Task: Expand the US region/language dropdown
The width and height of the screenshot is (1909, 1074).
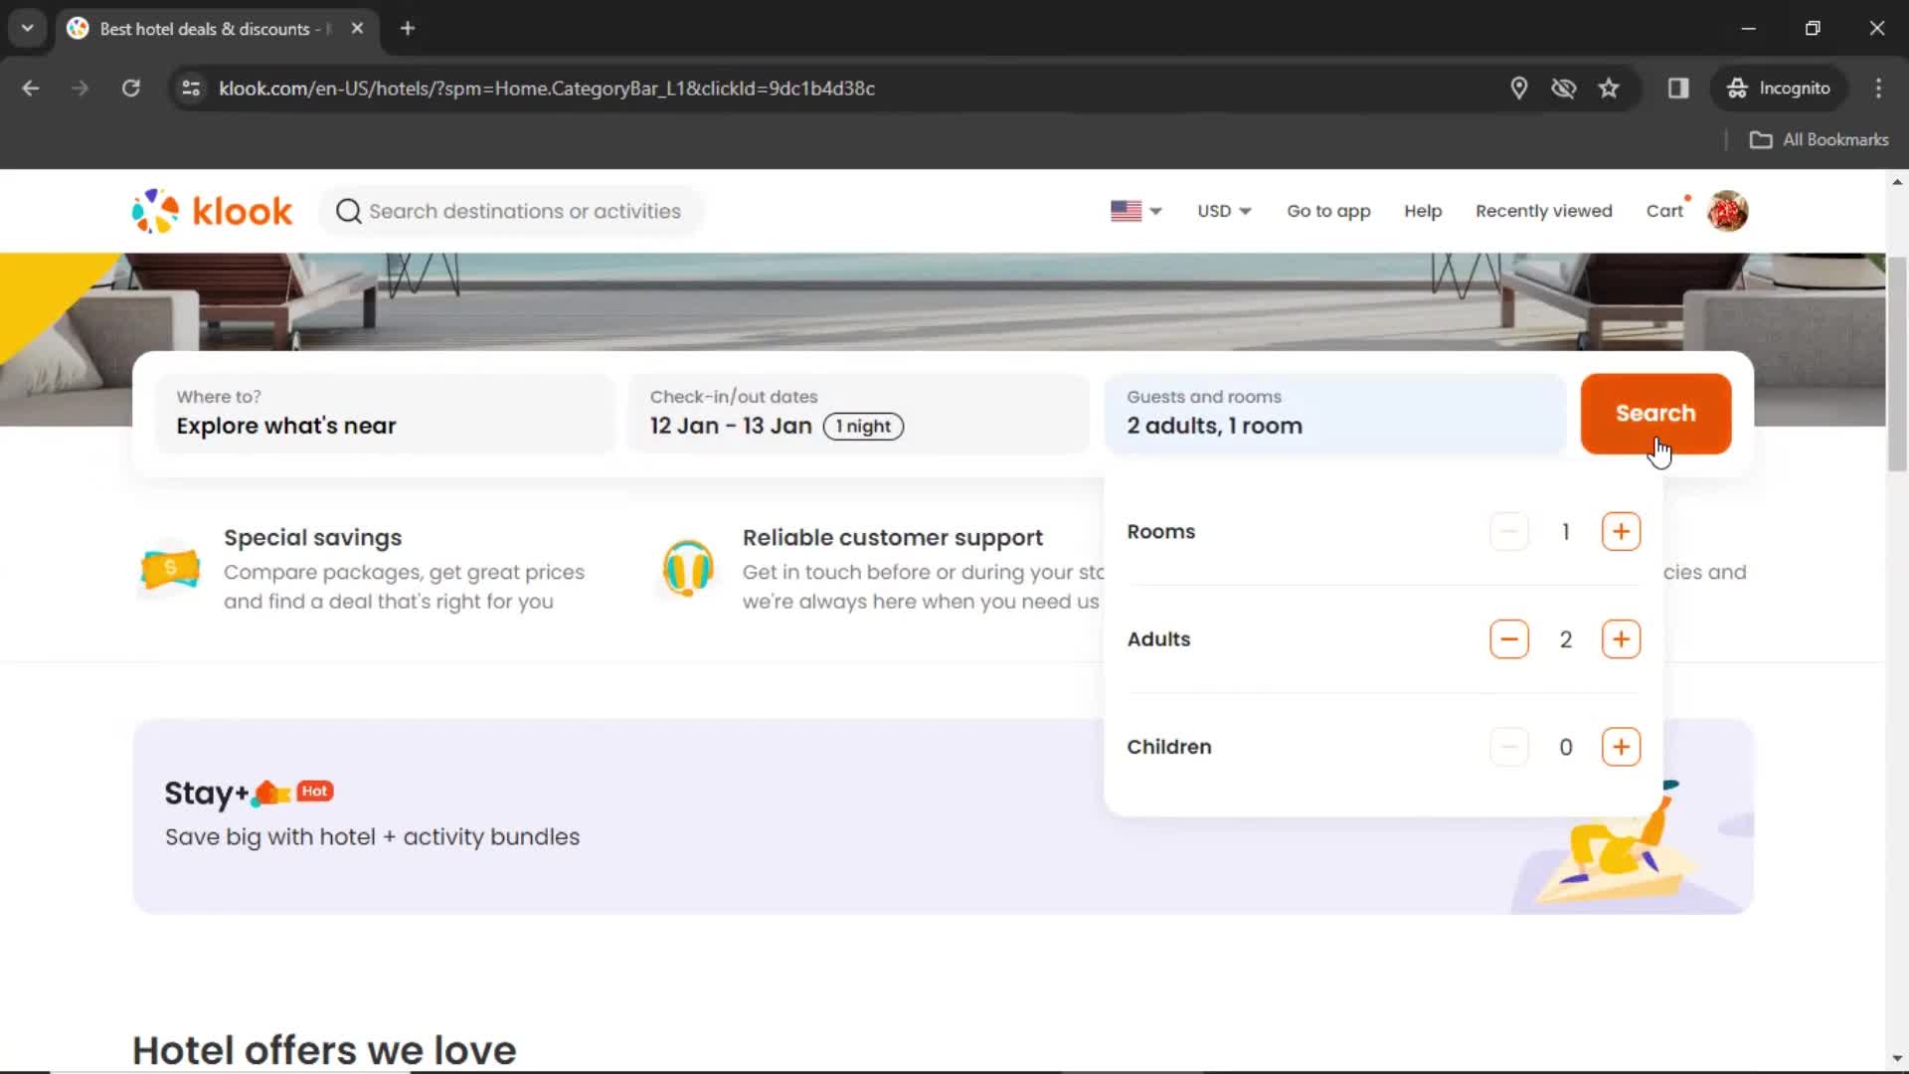Action: [x=1135, y=211]
